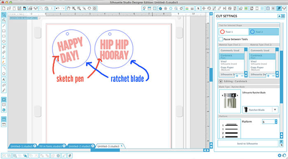Select Vinyl in the Tool 1 material list

click(231, 62)
